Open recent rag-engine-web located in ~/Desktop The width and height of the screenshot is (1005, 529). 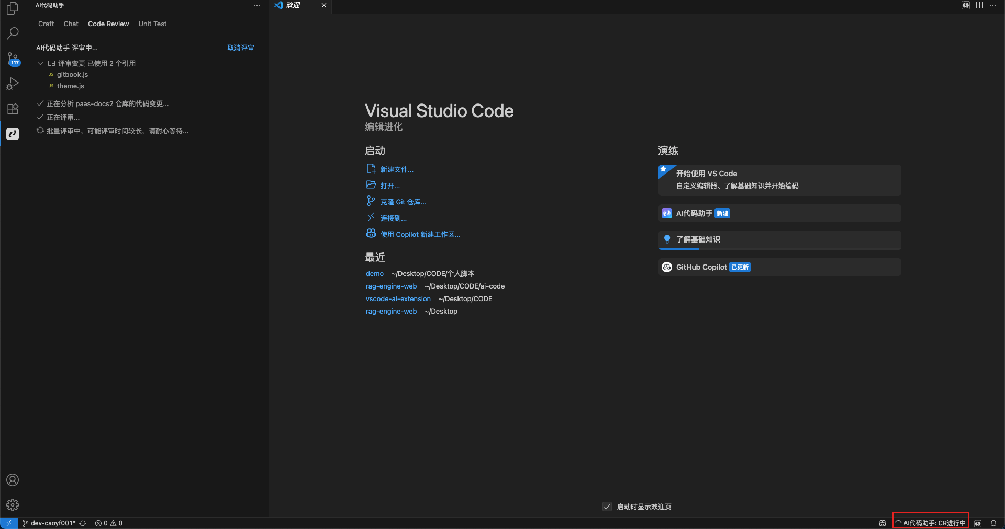(391, 311)
